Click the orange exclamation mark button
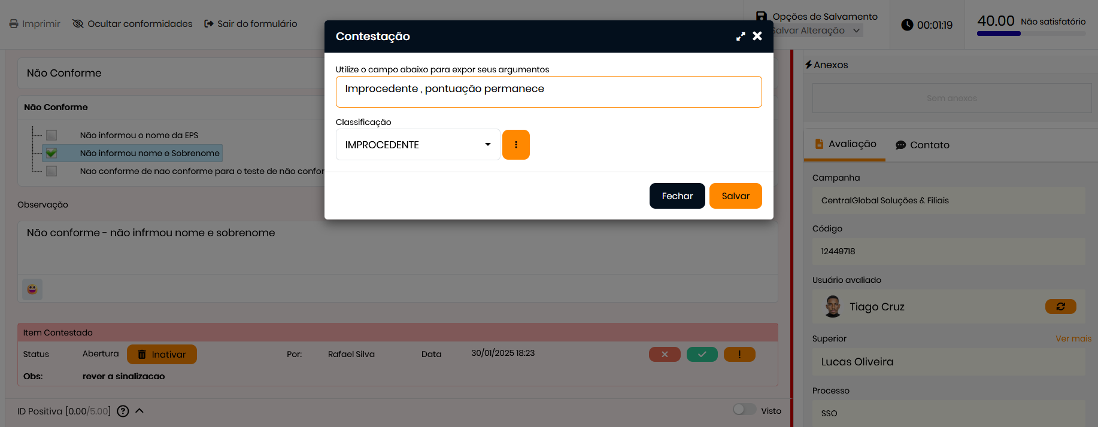Screen dimensions: 1098x427 coord(739,355)
